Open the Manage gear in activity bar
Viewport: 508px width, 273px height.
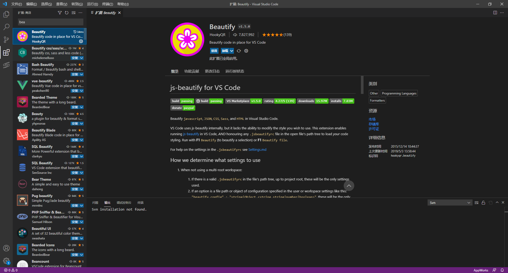6,261
